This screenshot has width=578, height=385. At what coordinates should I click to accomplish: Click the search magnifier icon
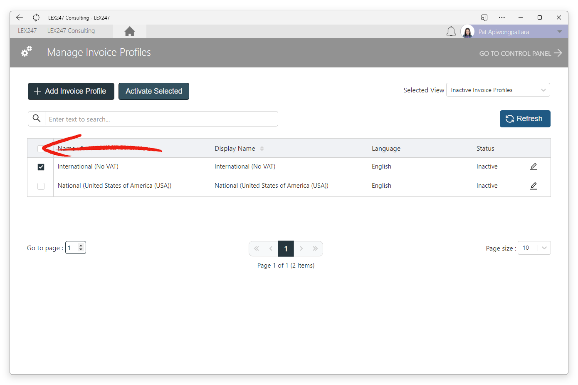coord(37,119)
